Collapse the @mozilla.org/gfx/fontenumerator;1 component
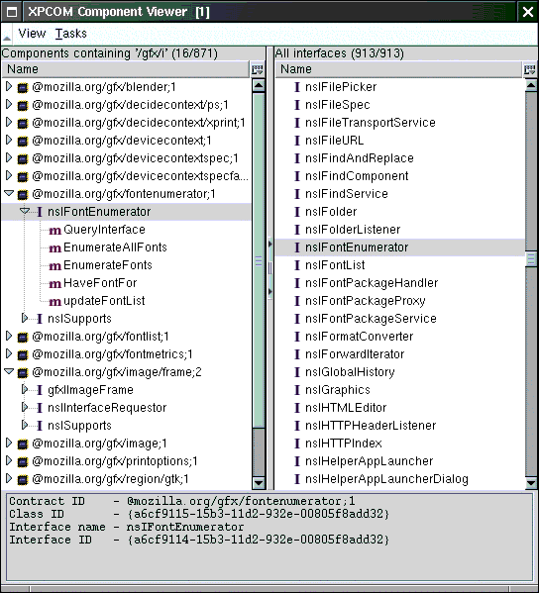Screen dimensions: 539x593 pos(9,194)
